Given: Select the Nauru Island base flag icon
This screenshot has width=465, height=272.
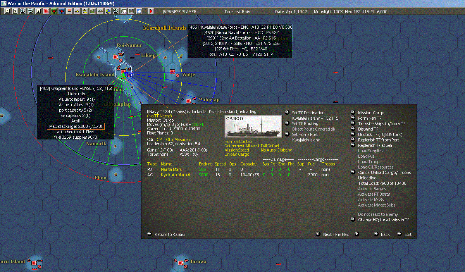Looking at the screenshot, I should click(x=34, y=263).
